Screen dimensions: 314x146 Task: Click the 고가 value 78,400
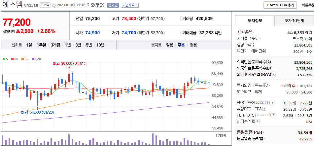click(129, 19)
